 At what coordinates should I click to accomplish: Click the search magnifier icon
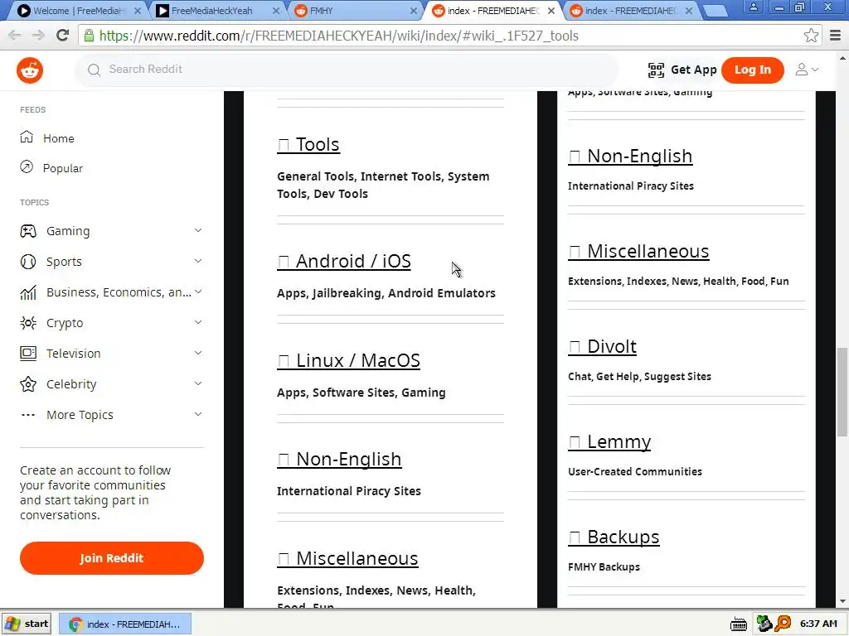(x=95, y=70)
